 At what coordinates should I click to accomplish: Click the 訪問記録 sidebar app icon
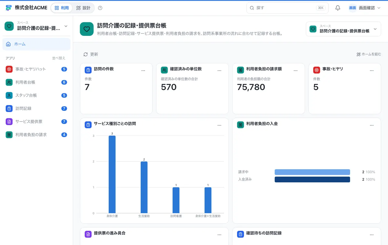click(9, 108)
